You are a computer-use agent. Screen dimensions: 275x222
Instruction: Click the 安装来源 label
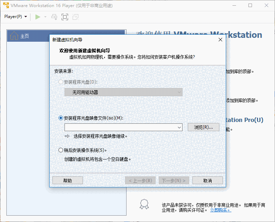(x=64, y=71)
